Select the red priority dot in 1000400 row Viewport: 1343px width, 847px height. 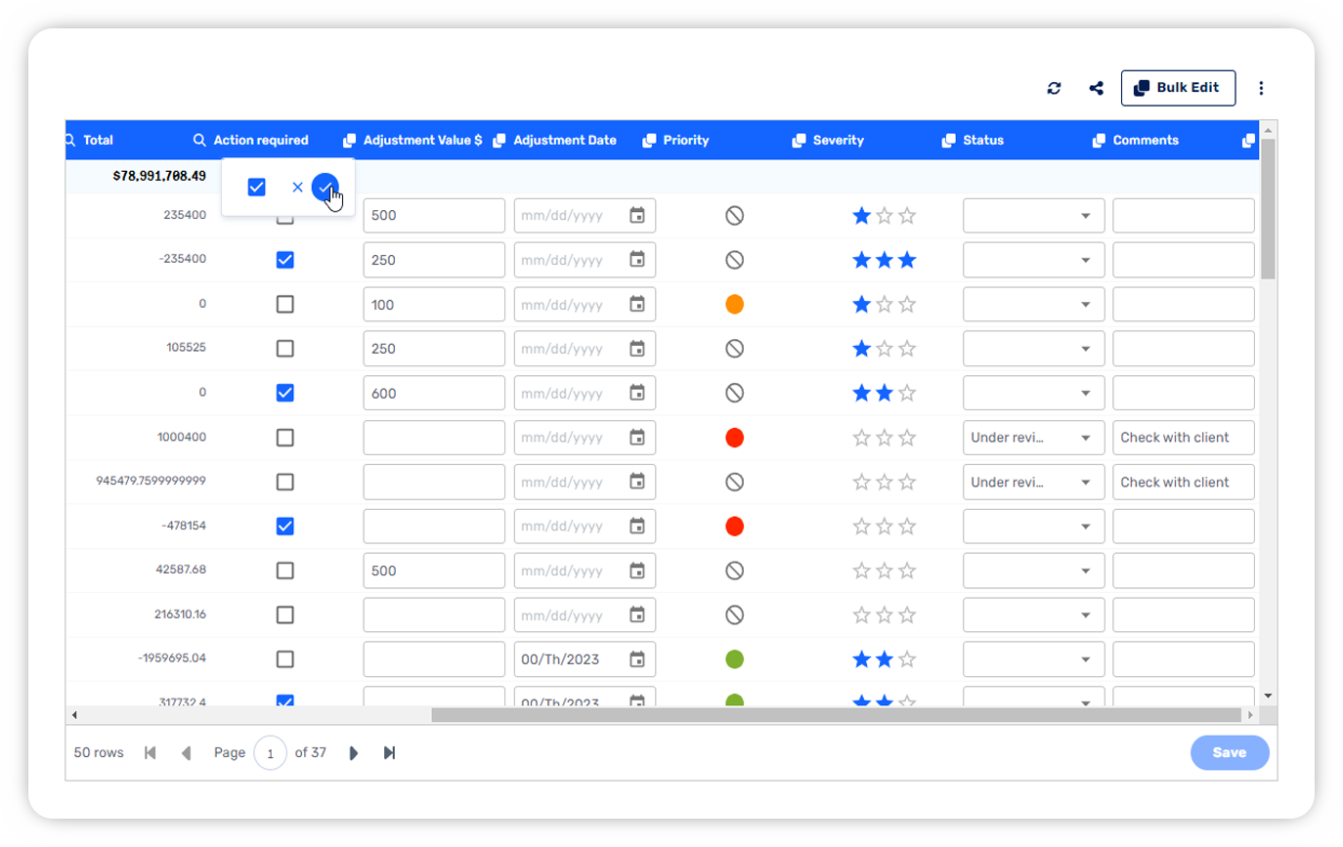[735, 438]
